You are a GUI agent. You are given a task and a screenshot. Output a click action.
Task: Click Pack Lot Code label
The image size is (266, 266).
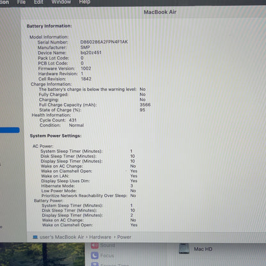pyautogui.click(x=54, y=58)
